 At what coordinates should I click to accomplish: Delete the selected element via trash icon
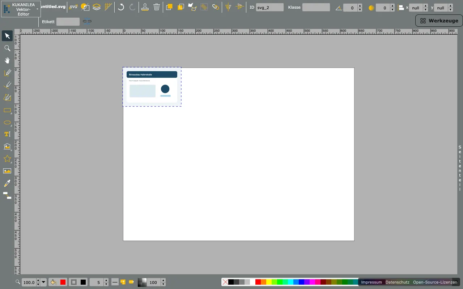coord(157,7)
